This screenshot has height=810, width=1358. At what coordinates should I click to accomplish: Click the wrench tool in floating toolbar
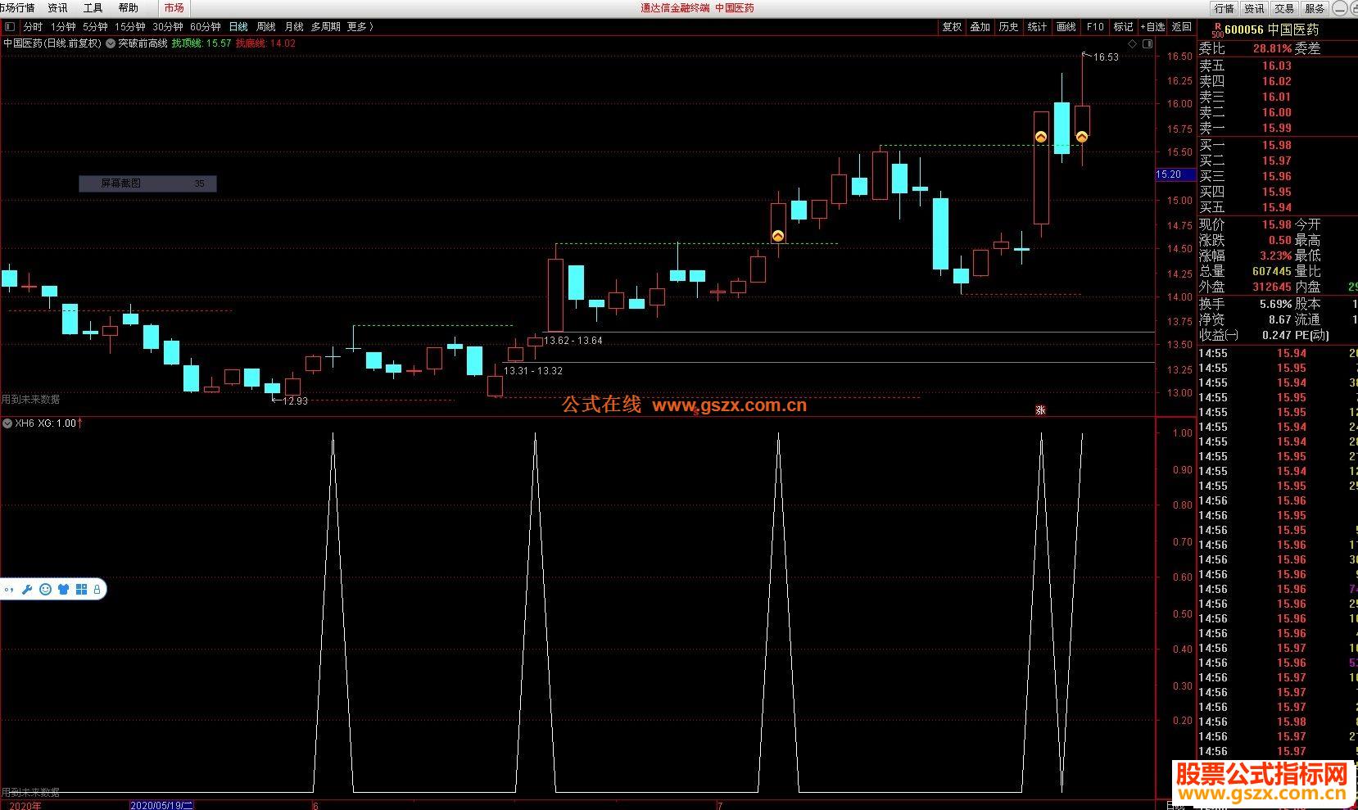(27, 589)
